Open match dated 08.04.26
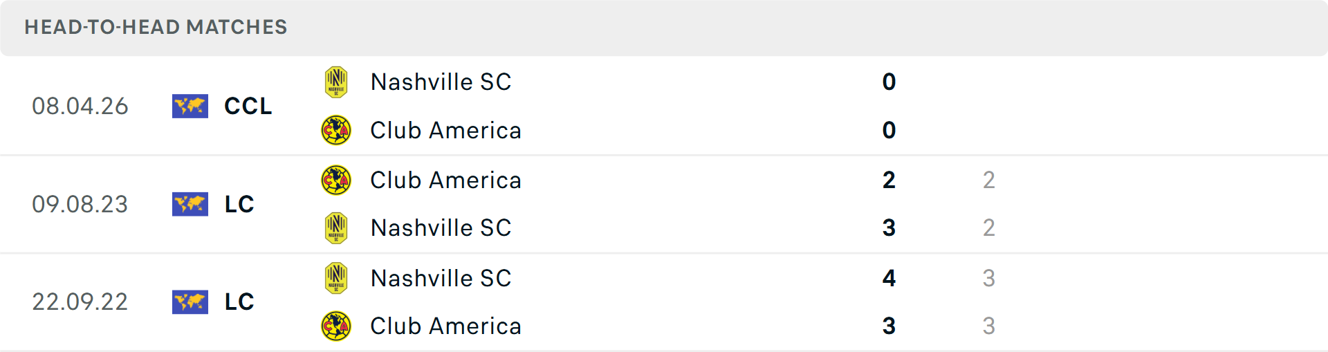 coord(80,106)
